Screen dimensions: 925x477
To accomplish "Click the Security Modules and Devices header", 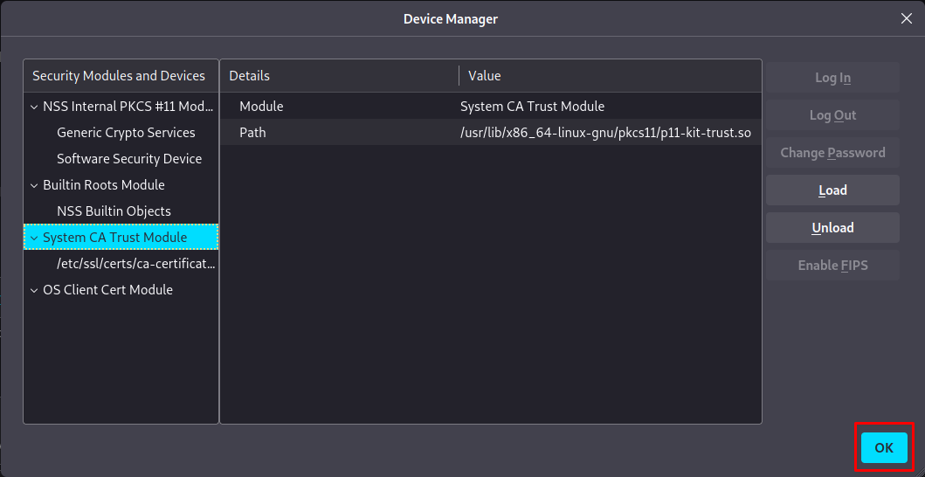I will click(x=119, y=76).
